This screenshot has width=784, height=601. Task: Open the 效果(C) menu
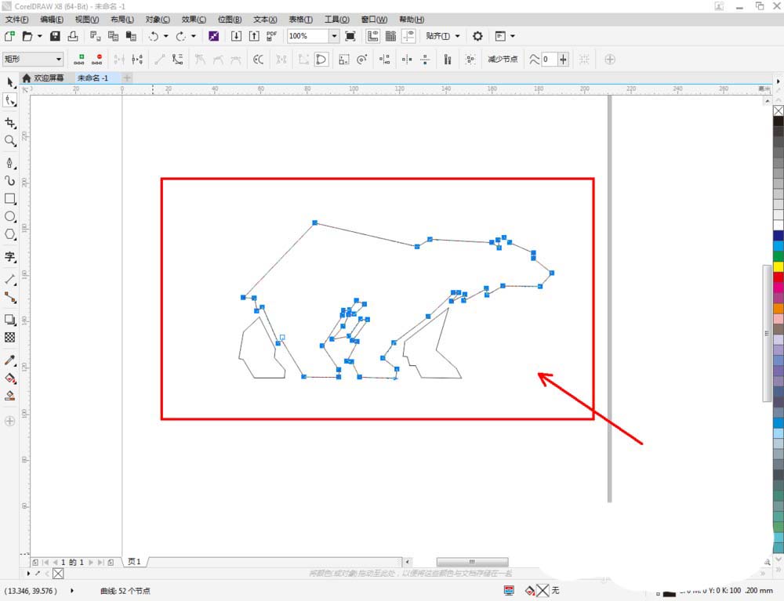point(194,19)
